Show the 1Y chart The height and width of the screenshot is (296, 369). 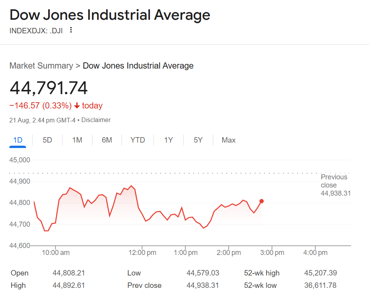168,140
